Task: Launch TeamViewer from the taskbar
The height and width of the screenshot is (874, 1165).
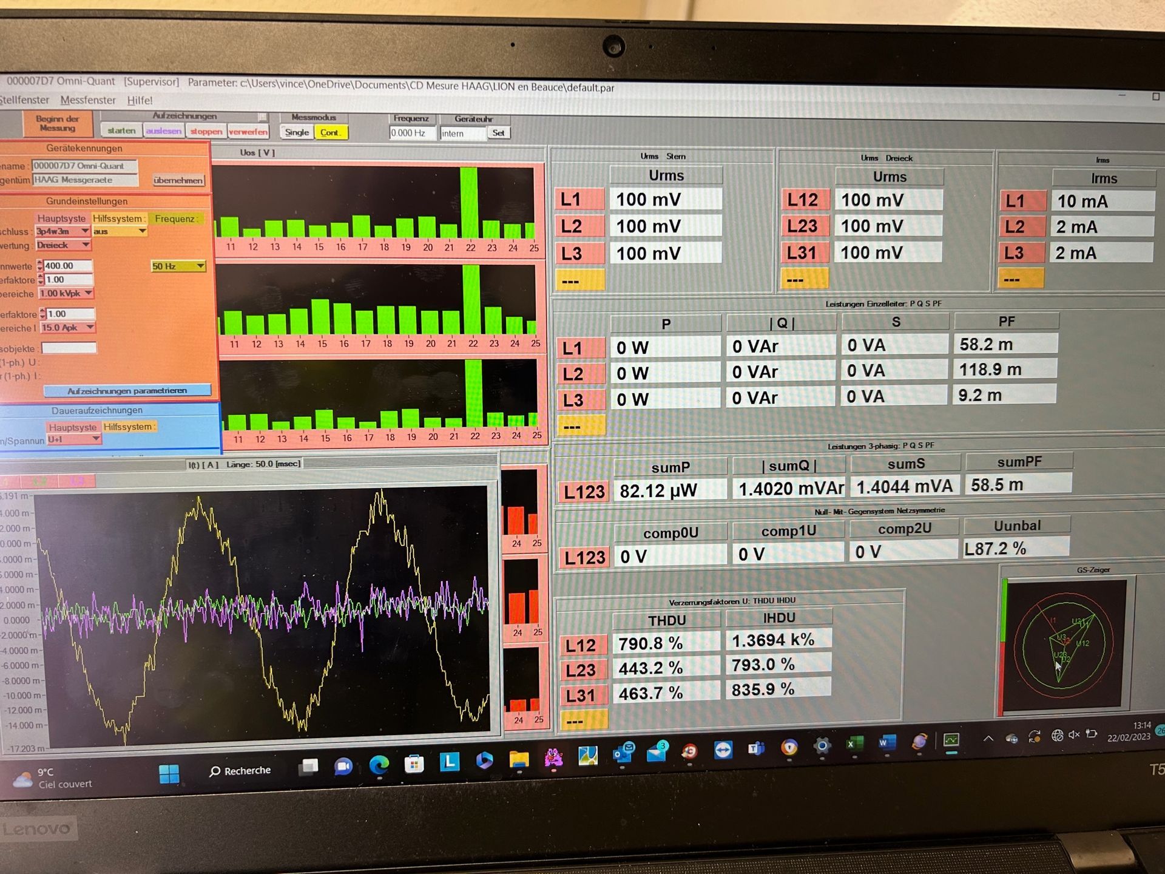Action: pyautogui.click(x=723, y=750)
